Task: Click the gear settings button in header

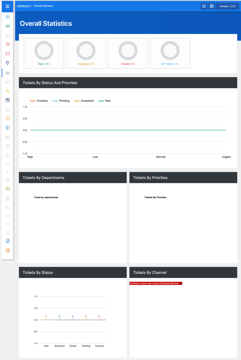Action: click(204, 6)
